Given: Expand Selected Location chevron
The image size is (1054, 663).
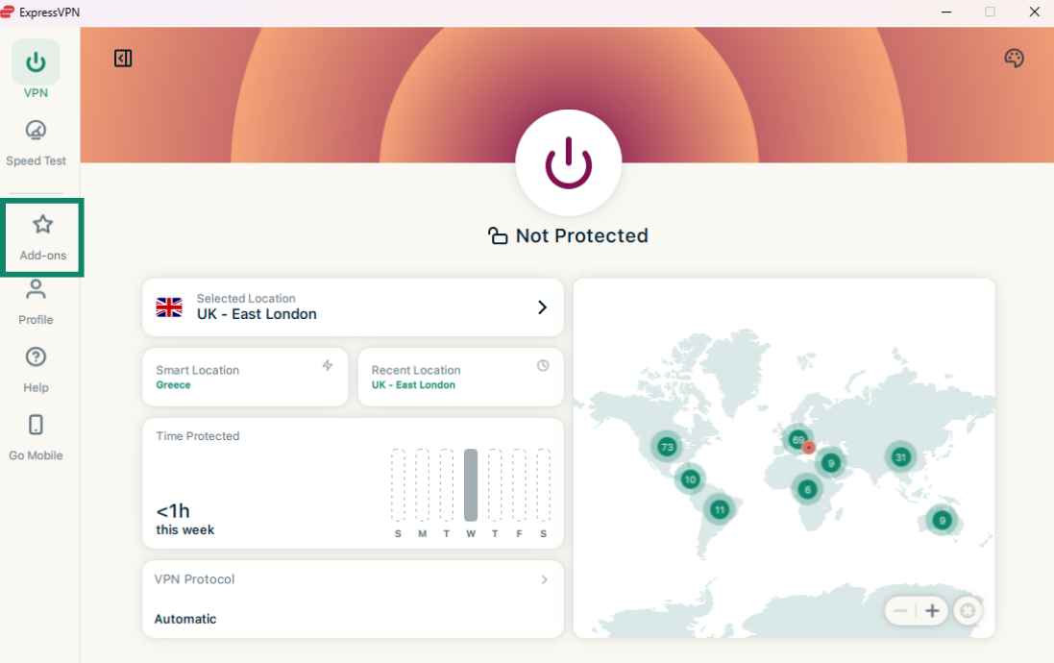Looking at the screenshot, I should (542, 307).
